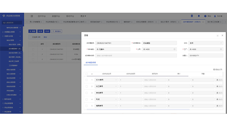Click the 高级查询 filter button
This screenshot has height=127, width=227.
click(x=57, y=31)
